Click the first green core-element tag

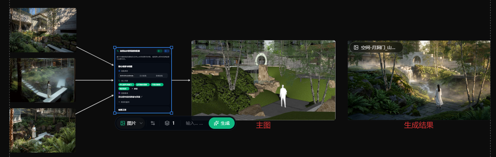click(126, 85)
